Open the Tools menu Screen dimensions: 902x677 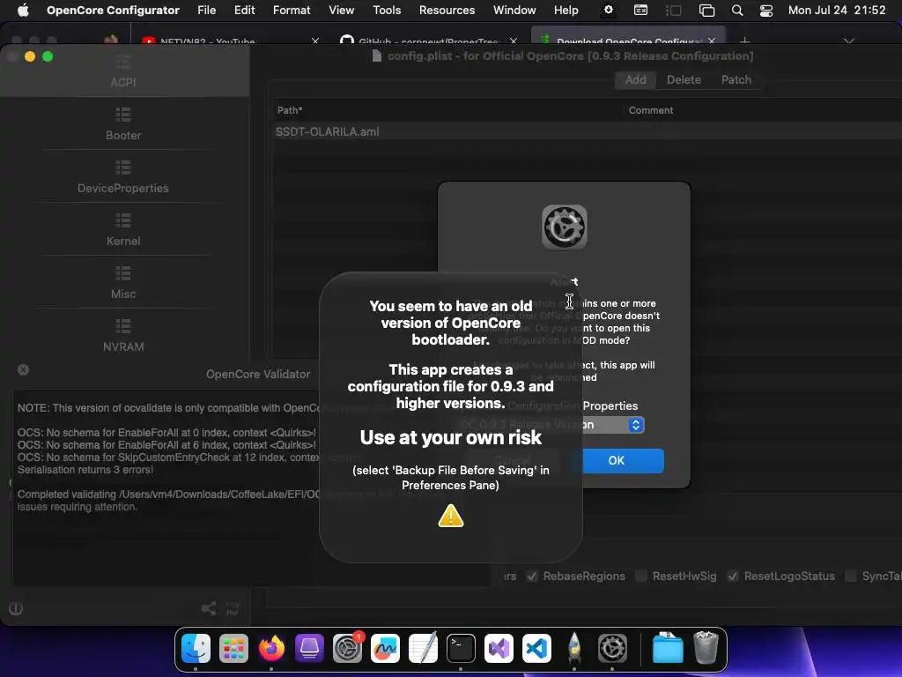pos(387,10)
